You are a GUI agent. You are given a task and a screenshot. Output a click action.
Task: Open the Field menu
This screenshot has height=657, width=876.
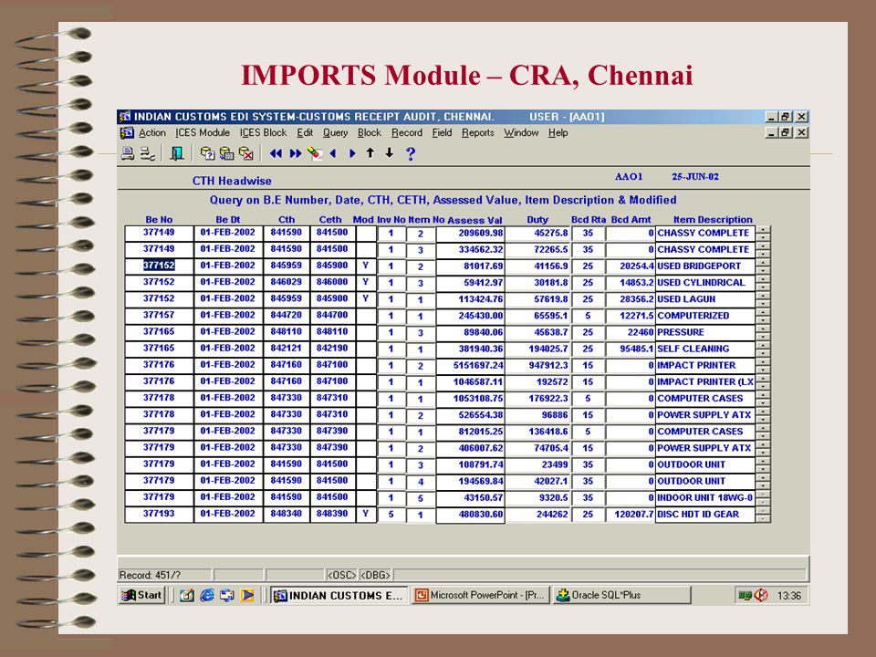[x=442, y=133]
